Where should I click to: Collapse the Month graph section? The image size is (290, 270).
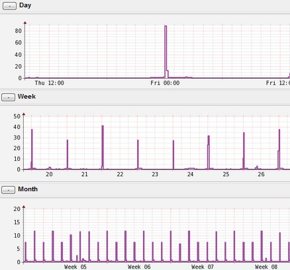point(8,190)
